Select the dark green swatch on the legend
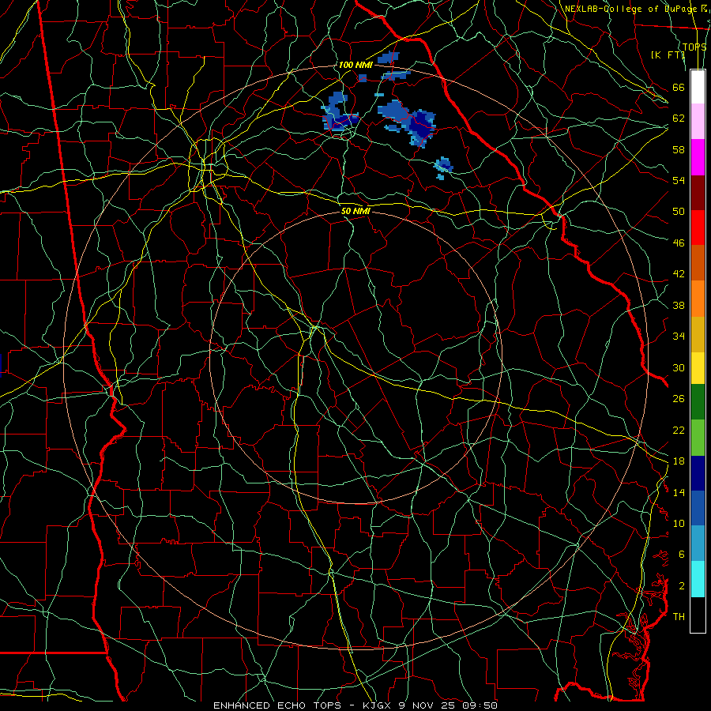This screenshot has width=711, height=711. pyautogui.click(x=698, y=402)
